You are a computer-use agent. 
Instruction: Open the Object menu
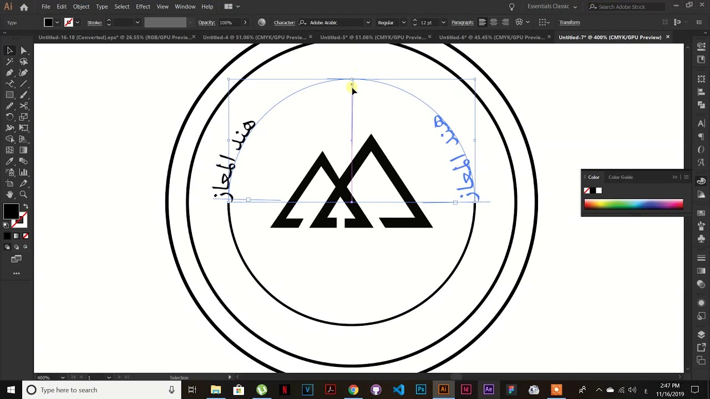pyautogui.click(x=81, y=7)
